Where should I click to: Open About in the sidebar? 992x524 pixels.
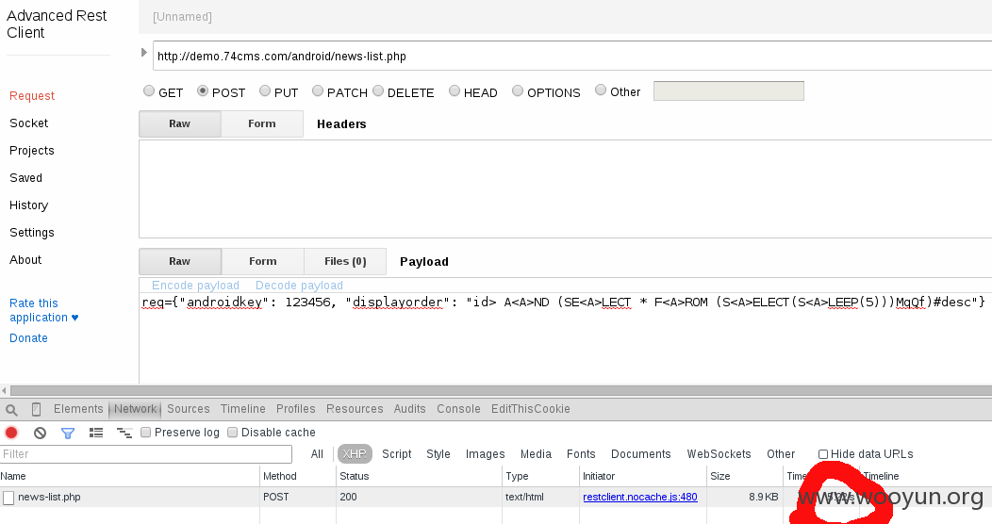click(25, 260)
